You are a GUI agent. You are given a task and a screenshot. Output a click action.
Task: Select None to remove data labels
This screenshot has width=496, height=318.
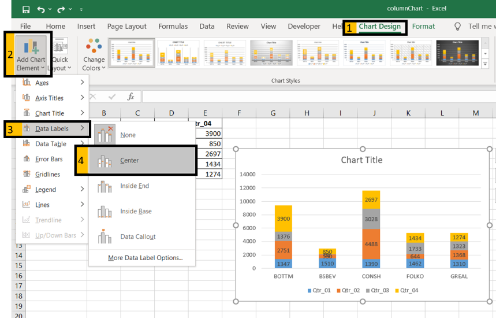128,135
